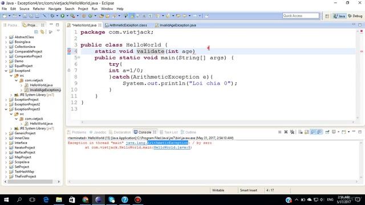Click the Back navigation arrow in toolbar

[185, 16]
